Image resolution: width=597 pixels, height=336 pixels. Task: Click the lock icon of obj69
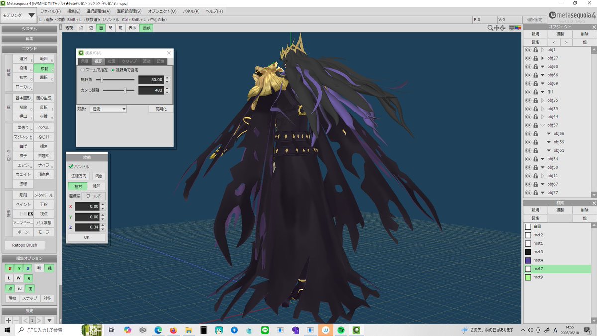(x=536, y=83)
